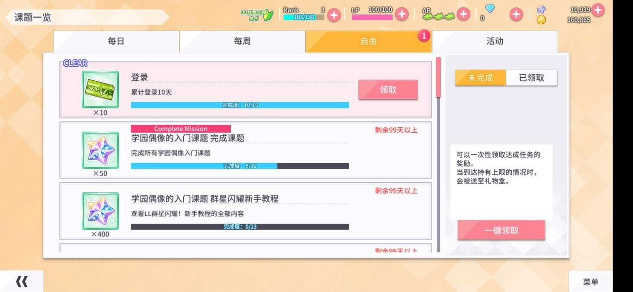Open the 每日 tab
Viewport: 633px width, 292px height.
116,42
